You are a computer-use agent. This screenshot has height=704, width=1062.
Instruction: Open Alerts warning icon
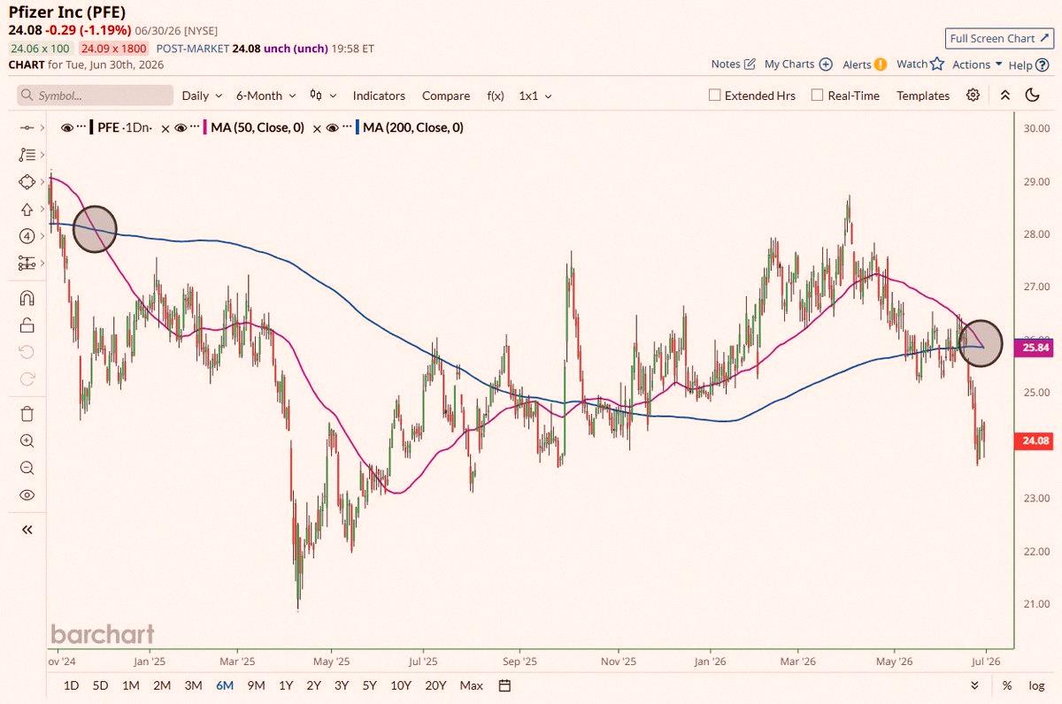pyautogui.click(x=881, y=64)
